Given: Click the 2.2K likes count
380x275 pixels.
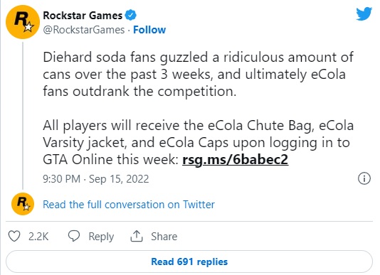Looking at the screenshot, I should (x=38, y=237).
